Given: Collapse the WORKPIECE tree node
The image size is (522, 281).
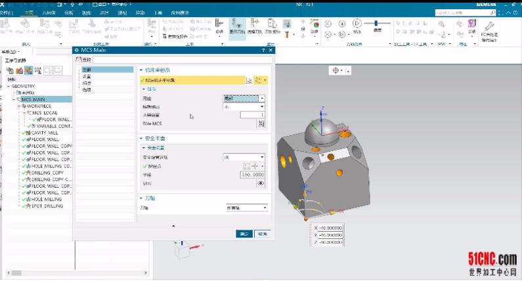Looking at the screenshot, I should coord(20,106).
